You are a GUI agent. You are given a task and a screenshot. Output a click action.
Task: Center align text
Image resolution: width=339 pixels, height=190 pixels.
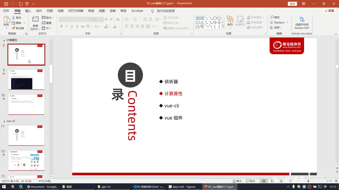(x=132, y=26)
